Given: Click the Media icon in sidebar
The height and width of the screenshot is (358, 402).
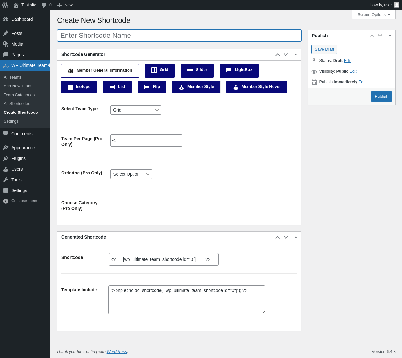Looking at the screenshot, I should [6, 44].
